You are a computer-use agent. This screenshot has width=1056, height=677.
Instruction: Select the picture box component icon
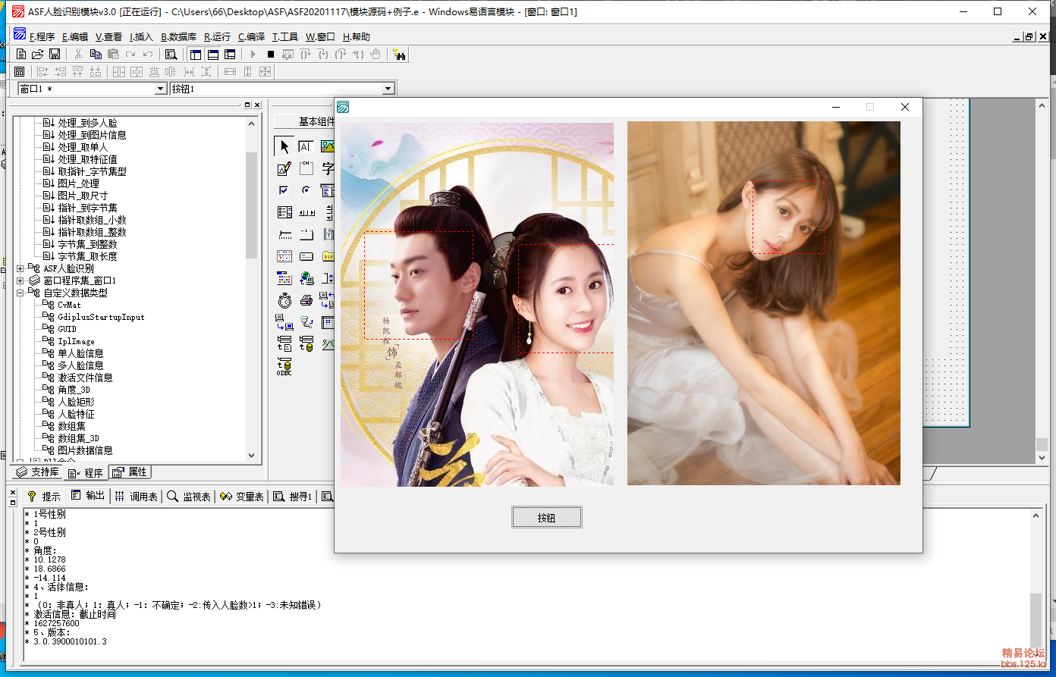(x=327, y=146)
